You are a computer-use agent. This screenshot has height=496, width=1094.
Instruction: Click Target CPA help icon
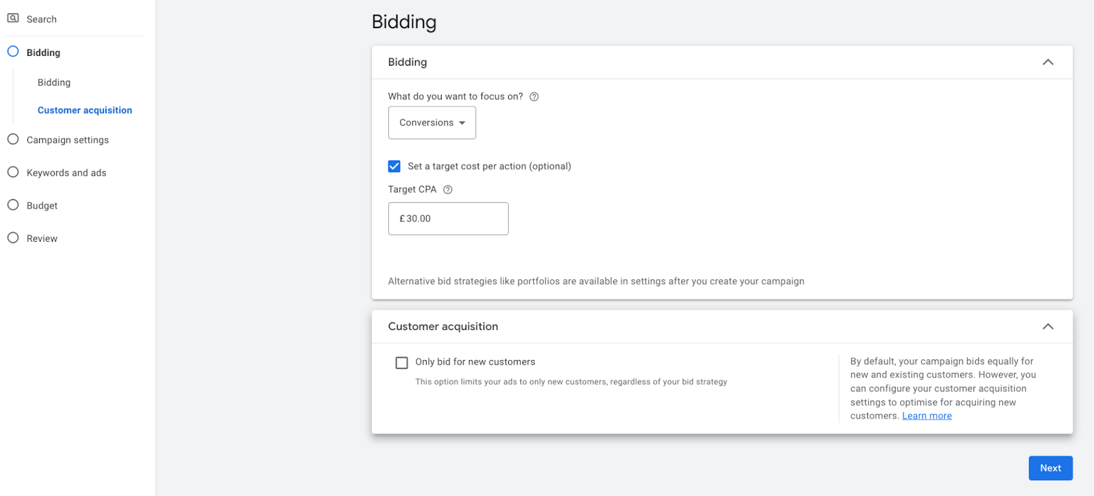[448, 190]
